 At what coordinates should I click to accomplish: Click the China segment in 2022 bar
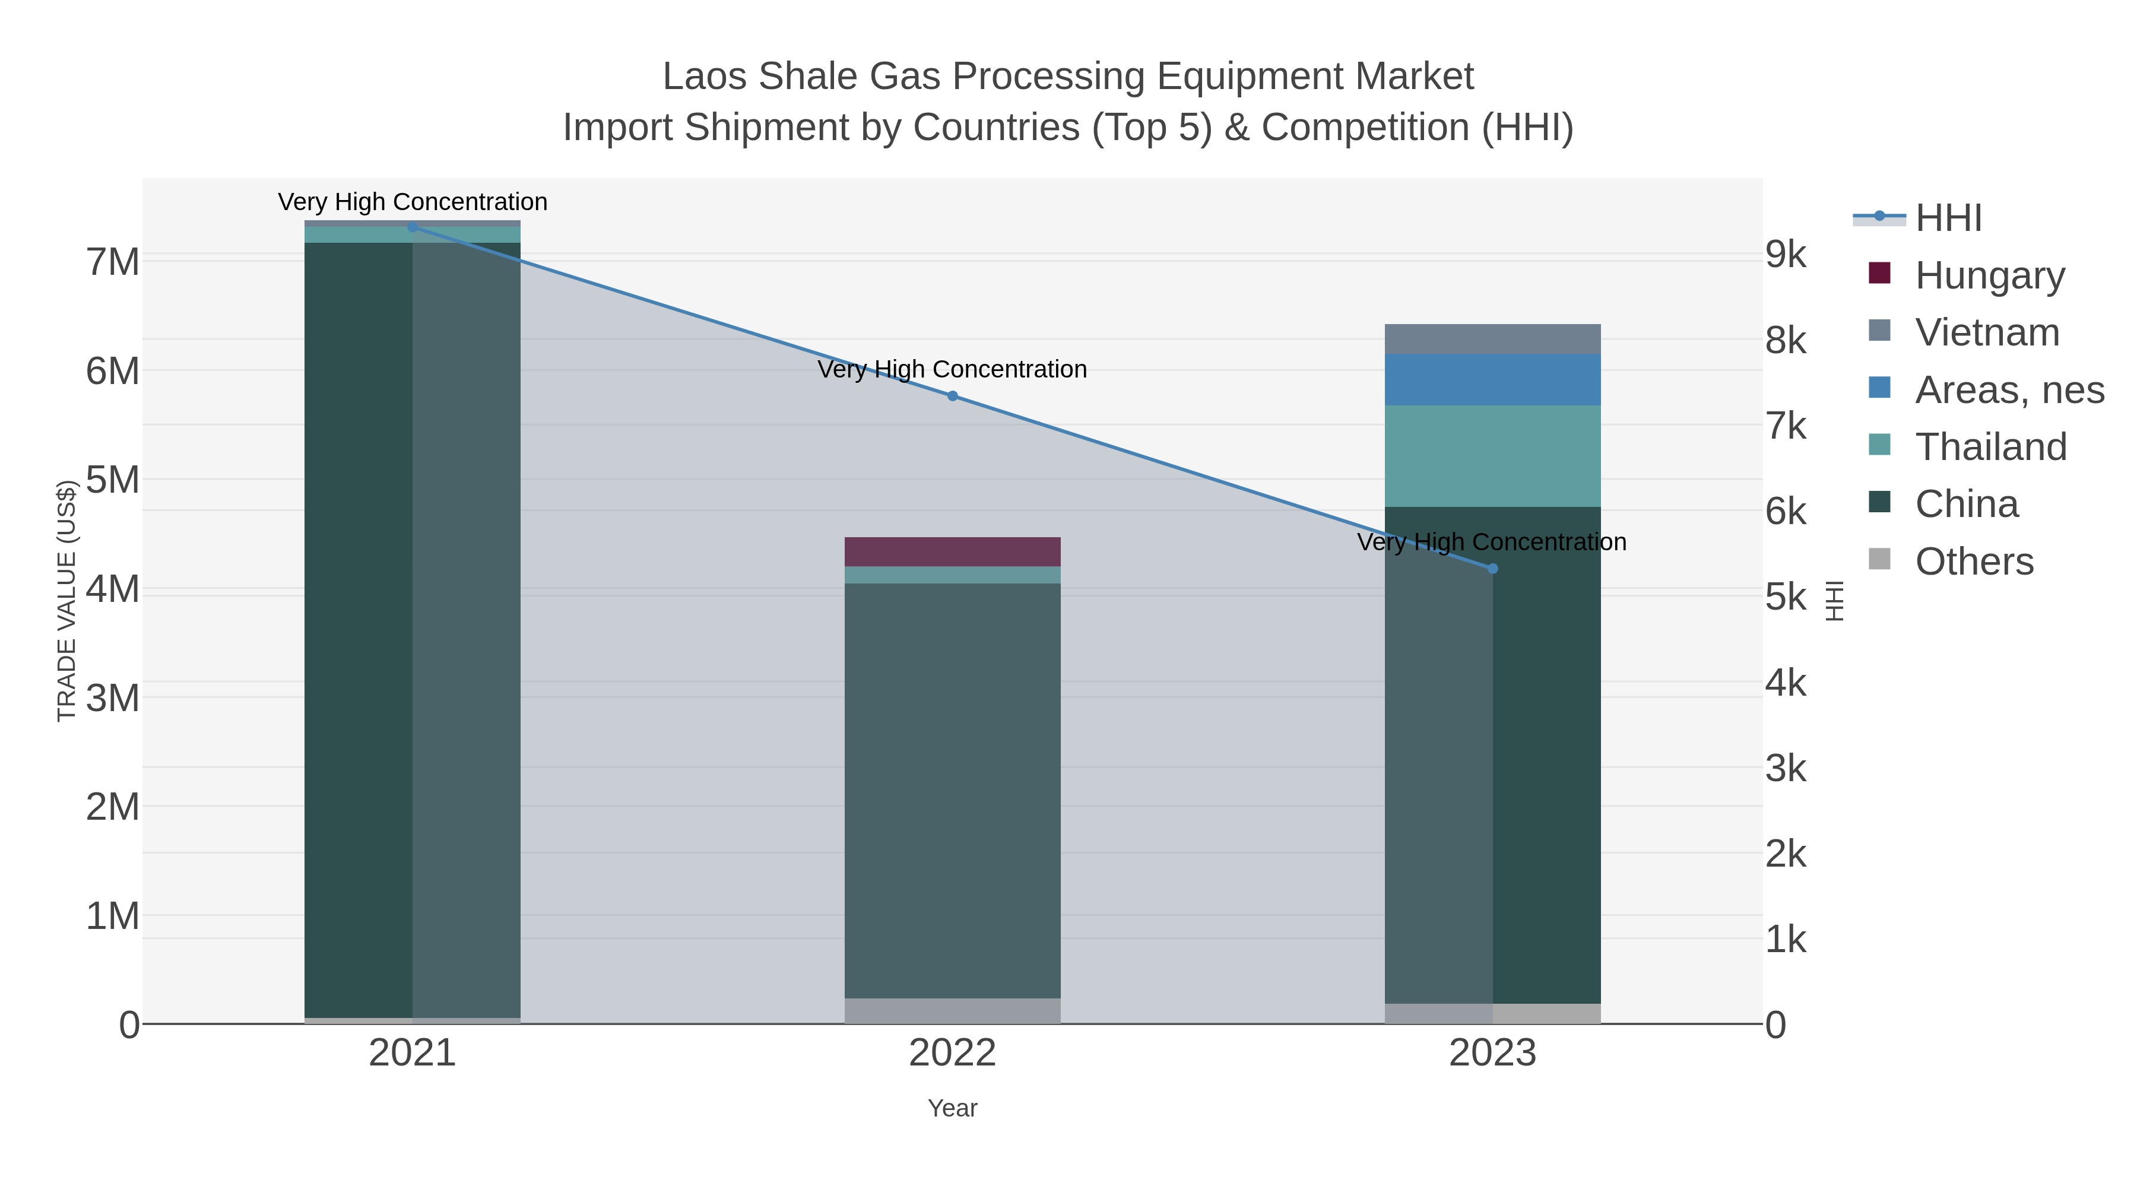pyautogui.click(x=952, y=791)
